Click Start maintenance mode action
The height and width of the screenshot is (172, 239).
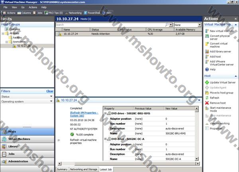(218, 109)
